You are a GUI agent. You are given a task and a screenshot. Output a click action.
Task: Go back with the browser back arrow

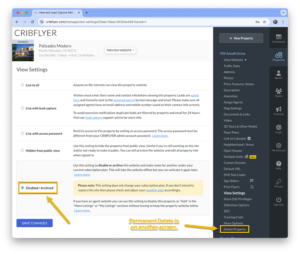point(17,22)
